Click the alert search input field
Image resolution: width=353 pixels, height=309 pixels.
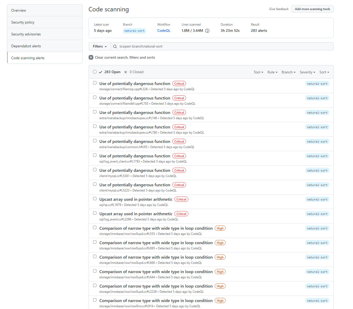[222, 47]
